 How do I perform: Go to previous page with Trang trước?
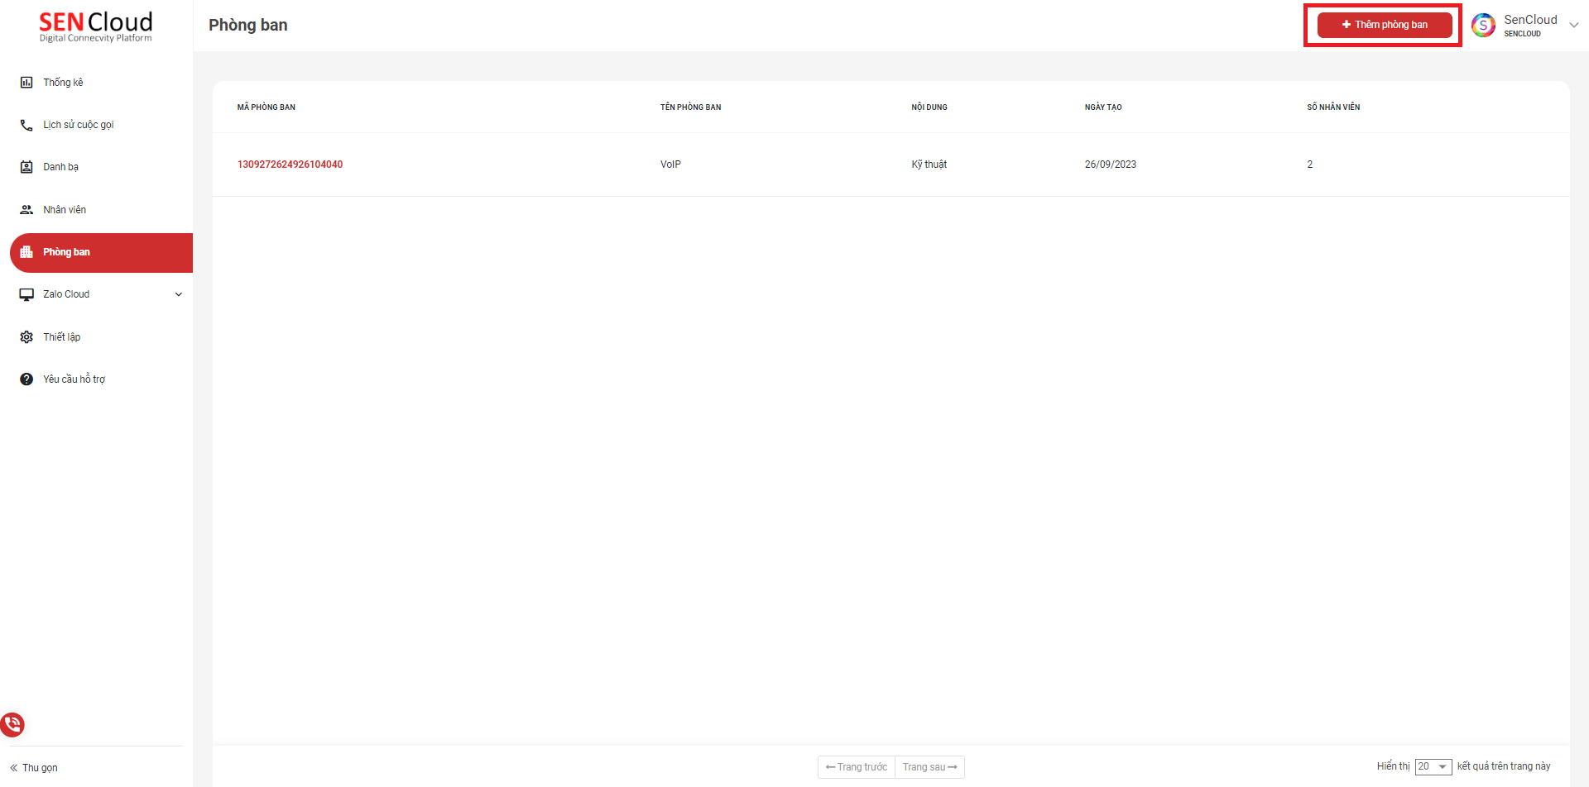tap(857, 767)
